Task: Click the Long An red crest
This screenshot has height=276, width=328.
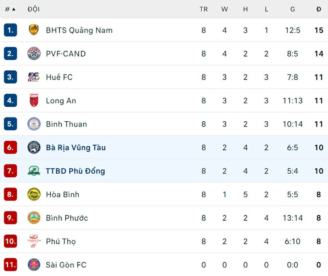Action: [34, 100]
